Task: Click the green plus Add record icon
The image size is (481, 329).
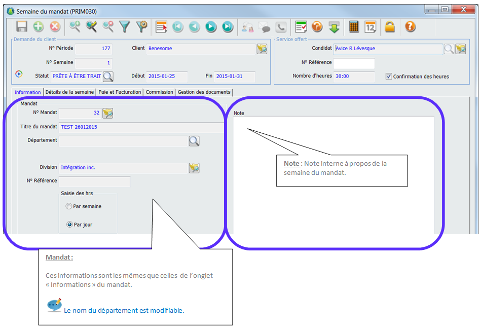Action: [x=39, y=27]
